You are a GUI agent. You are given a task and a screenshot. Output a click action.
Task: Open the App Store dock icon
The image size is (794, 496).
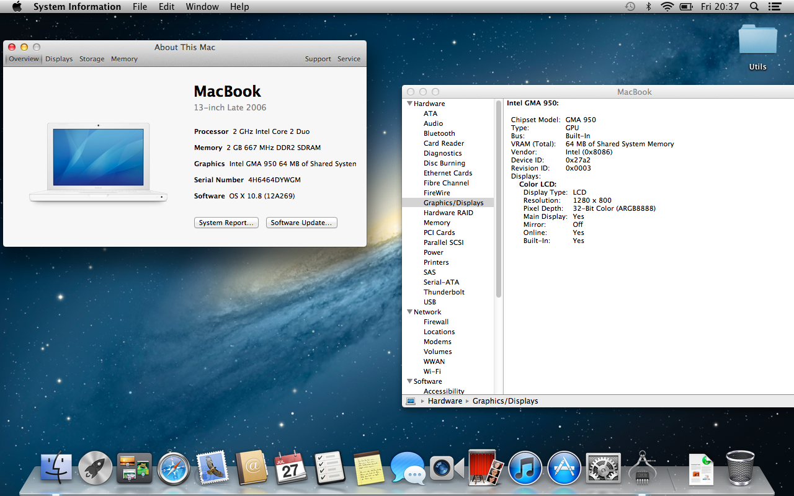tap(564, 468)
